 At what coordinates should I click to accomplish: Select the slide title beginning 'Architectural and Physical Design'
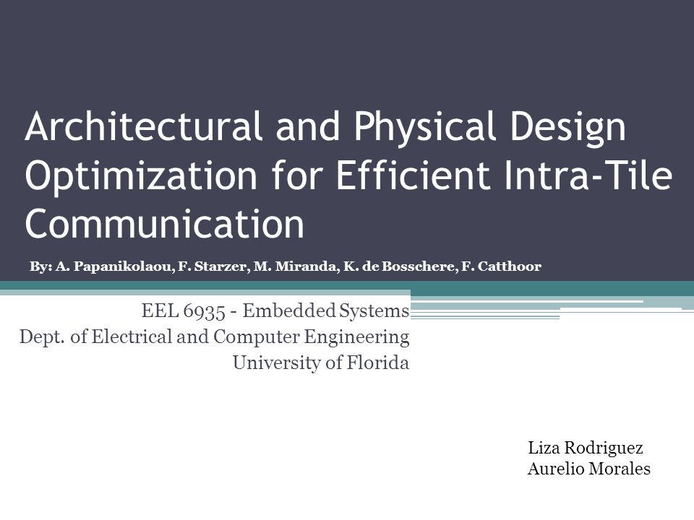pyautogui.click(x=348, y=174)
